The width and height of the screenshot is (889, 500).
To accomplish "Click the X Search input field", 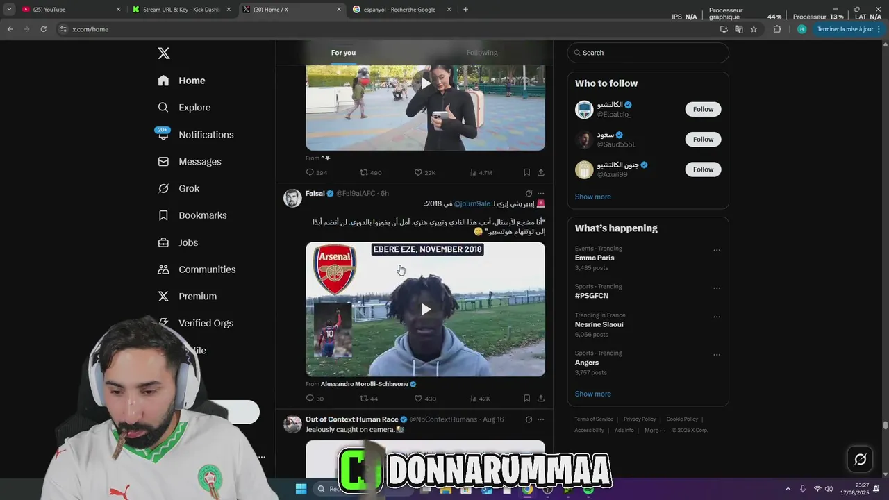I will [648, 53].
